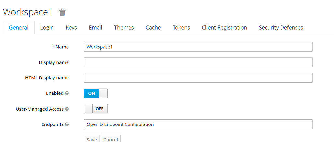Go to the Security Defenses tab
The width and height of the screenshot is (334, 142).
click(281, 28)
